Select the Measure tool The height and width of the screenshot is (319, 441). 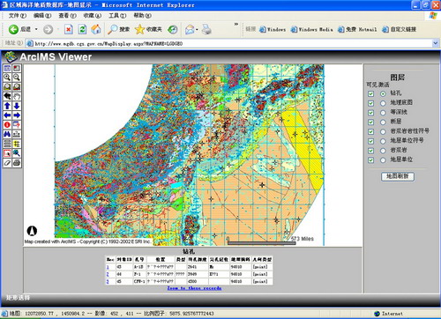coord(17,134)
